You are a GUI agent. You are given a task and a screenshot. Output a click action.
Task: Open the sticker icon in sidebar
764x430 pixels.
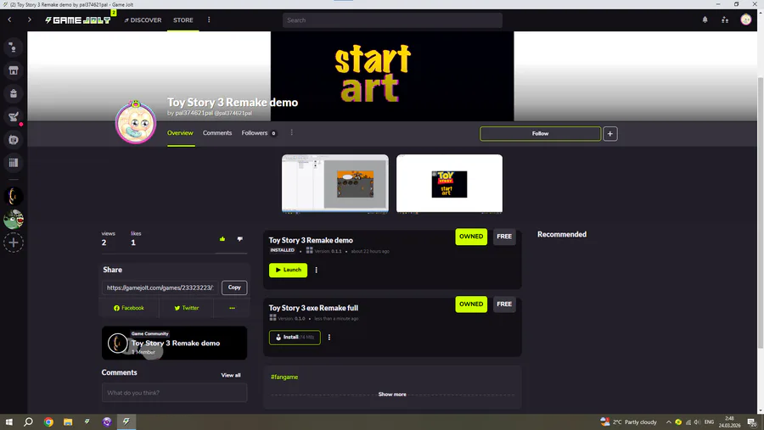13,140
